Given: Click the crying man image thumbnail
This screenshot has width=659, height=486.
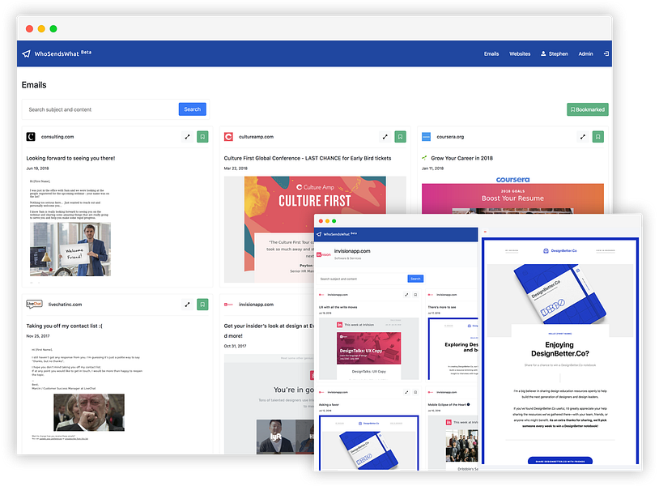Looking at the screenshot, I should point(89,412).
